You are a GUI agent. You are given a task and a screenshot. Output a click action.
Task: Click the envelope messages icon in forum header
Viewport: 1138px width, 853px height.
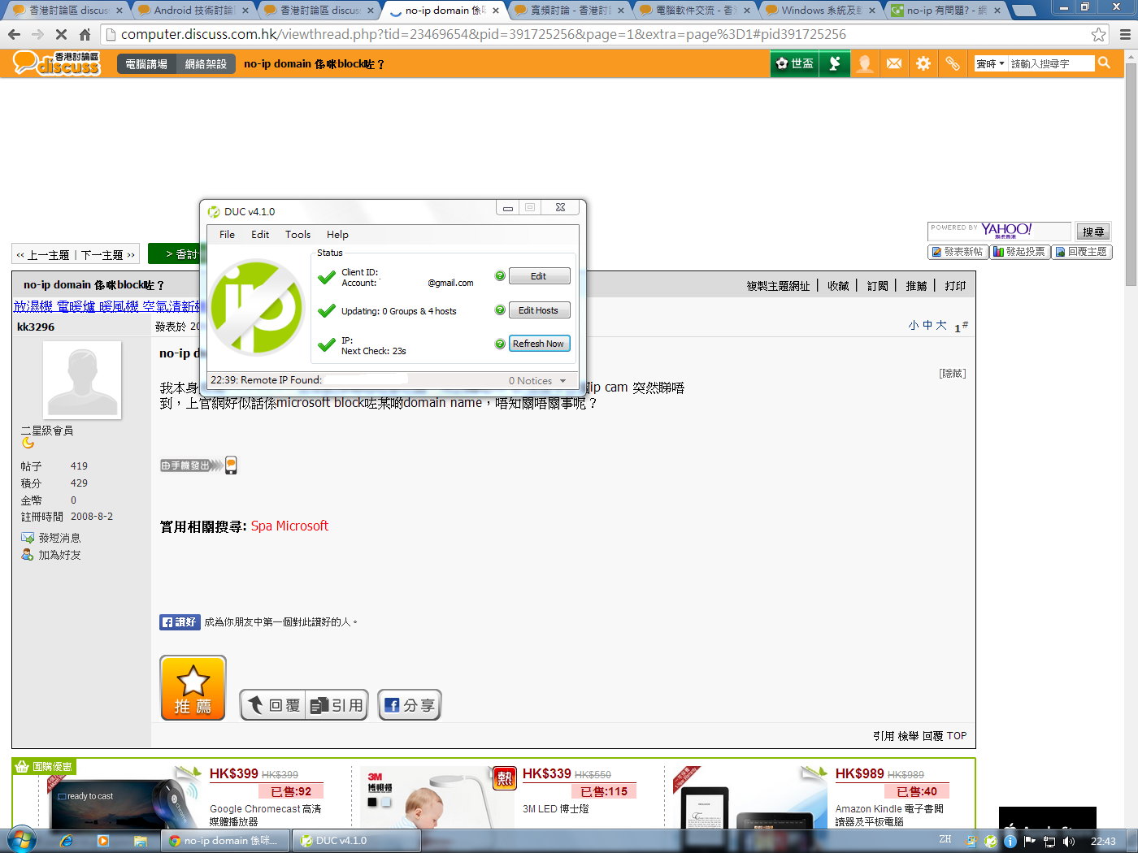click(x=894, y=63)
